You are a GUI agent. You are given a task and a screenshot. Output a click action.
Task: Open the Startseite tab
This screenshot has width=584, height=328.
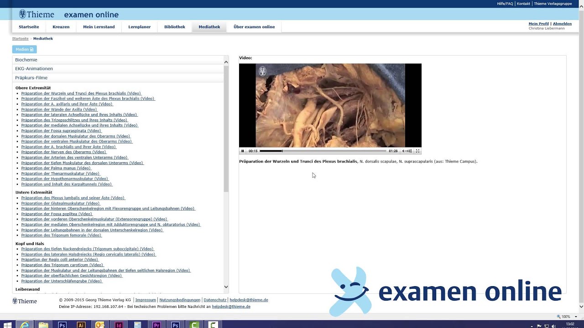[x=29, y=27]
